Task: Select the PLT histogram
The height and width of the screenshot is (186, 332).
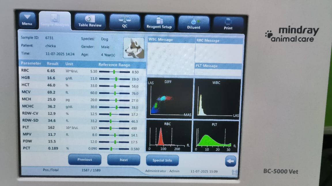Action: tap(216, 136)
